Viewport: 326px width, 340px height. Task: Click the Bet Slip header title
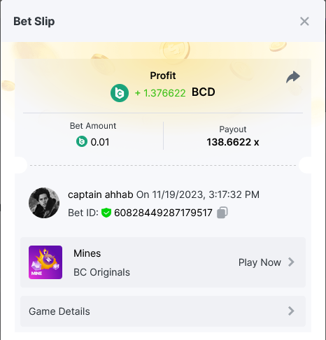(34, 22)
